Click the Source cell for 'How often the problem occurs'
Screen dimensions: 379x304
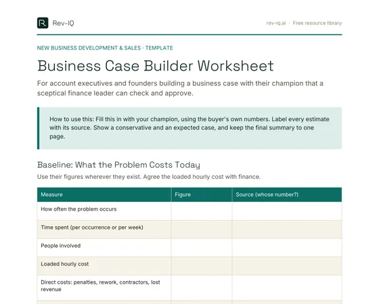pos(287,211)
